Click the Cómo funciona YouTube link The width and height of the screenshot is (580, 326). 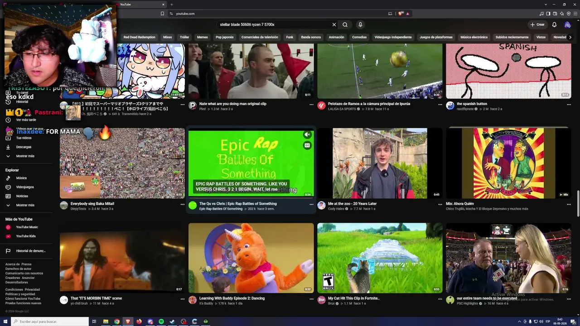pos(23,299)
